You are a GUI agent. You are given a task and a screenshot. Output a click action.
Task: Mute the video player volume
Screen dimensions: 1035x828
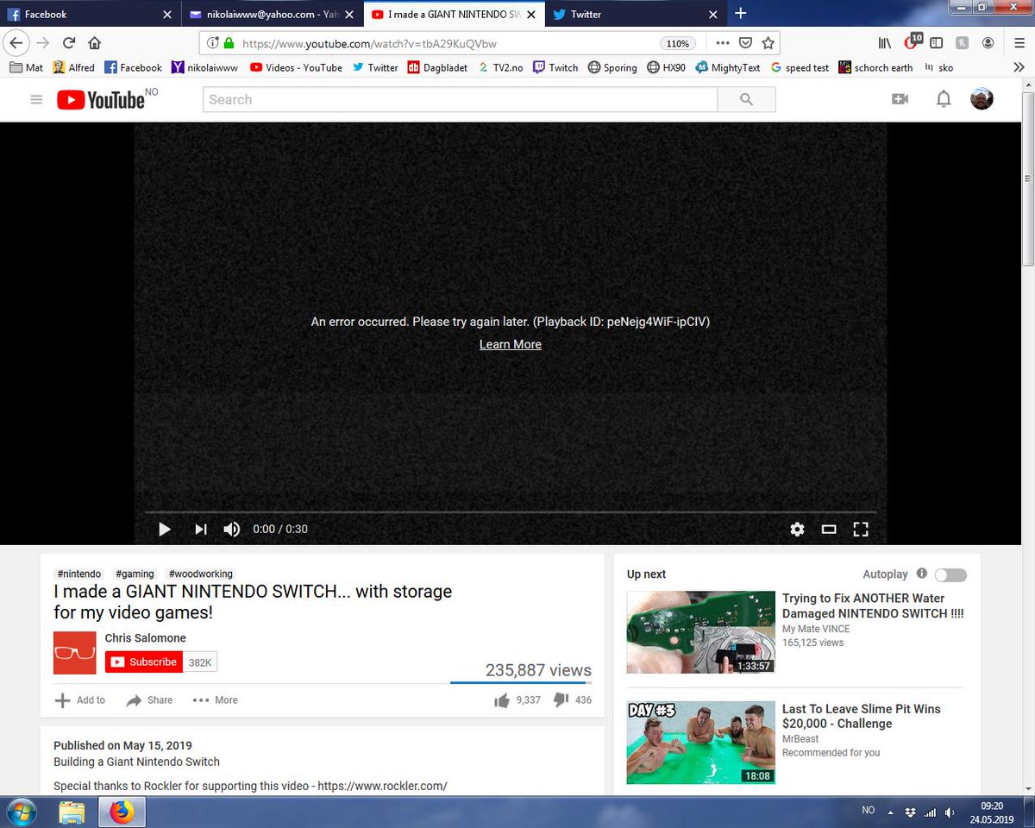point(232,530)
